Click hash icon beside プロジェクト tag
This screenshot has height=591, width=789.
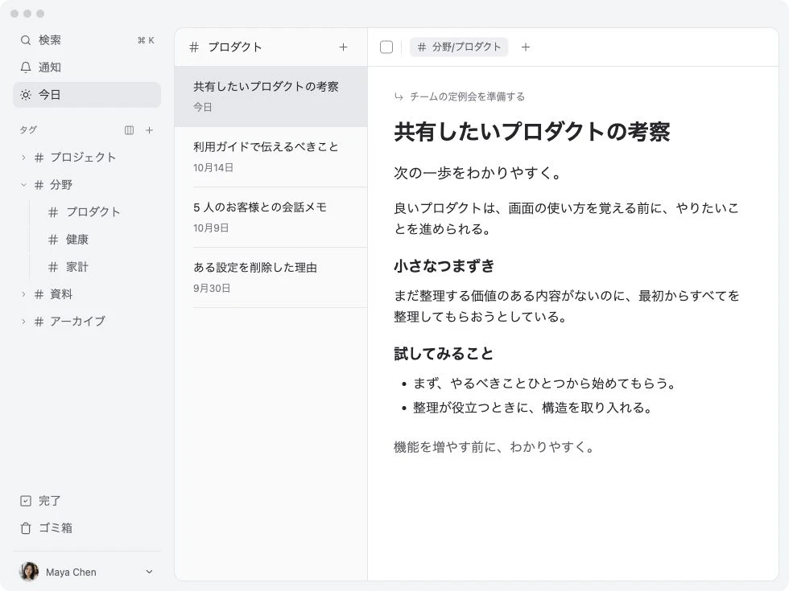39,158
